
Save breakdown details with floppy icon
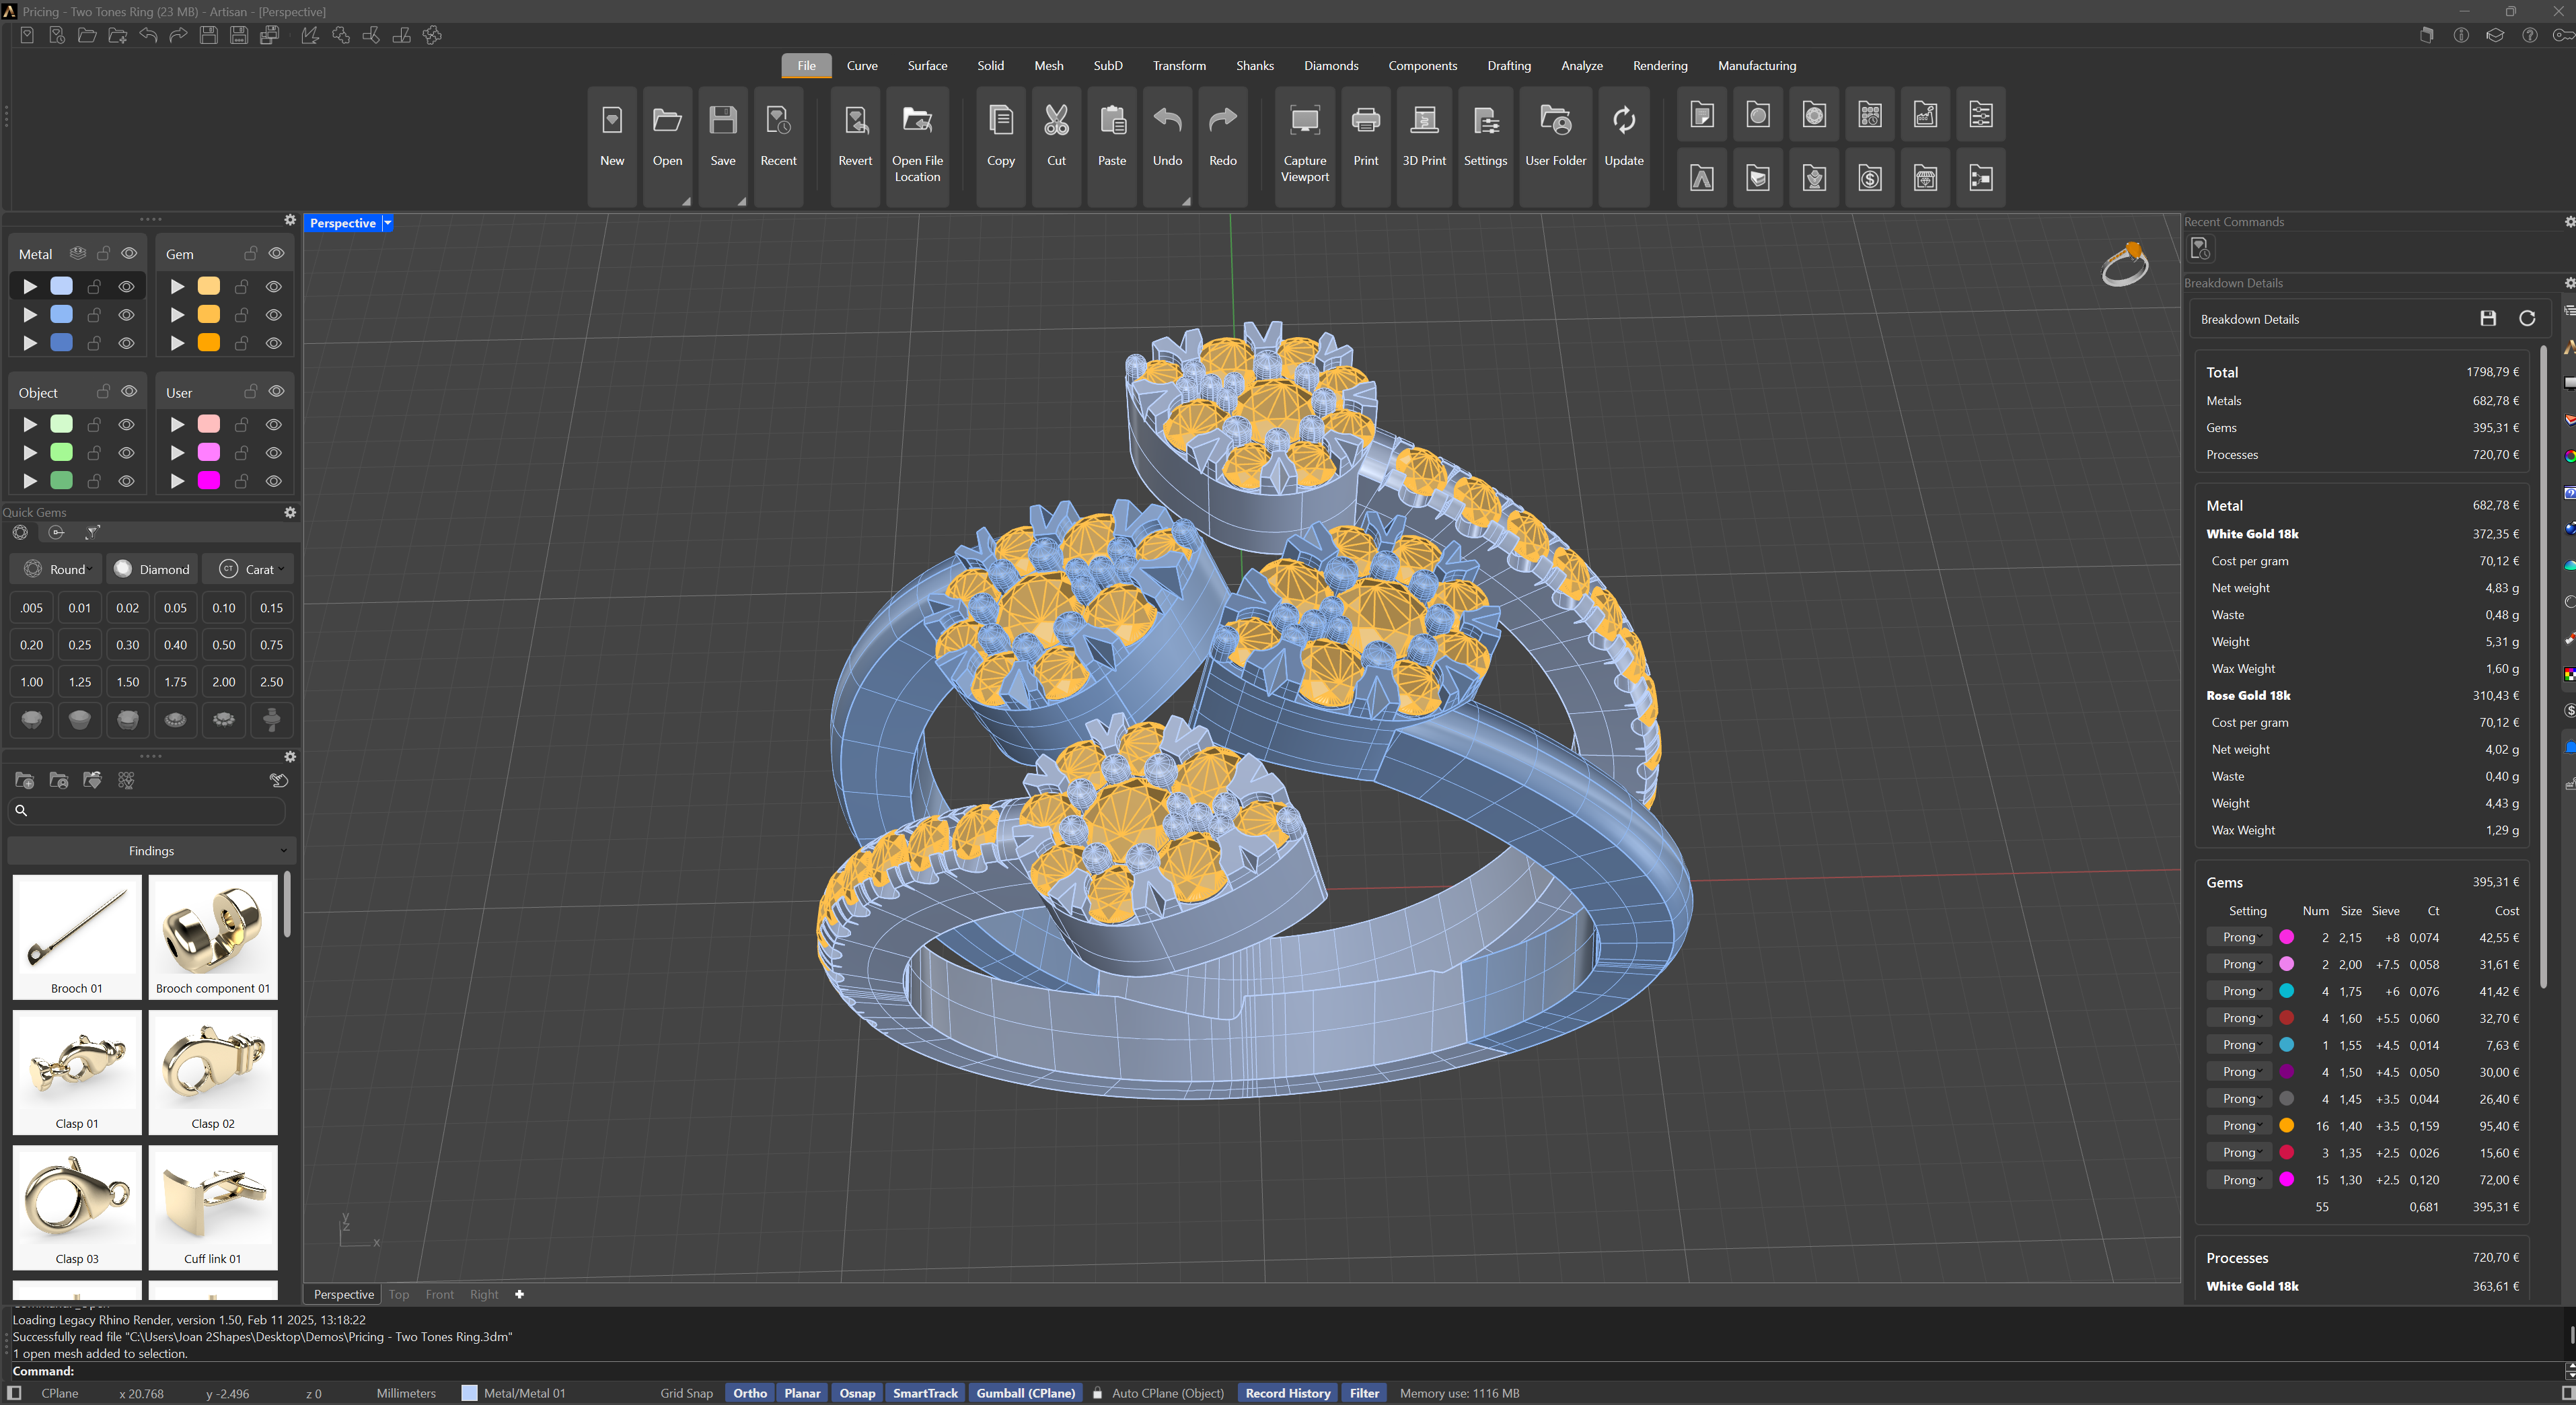(x=2487, y=319)
